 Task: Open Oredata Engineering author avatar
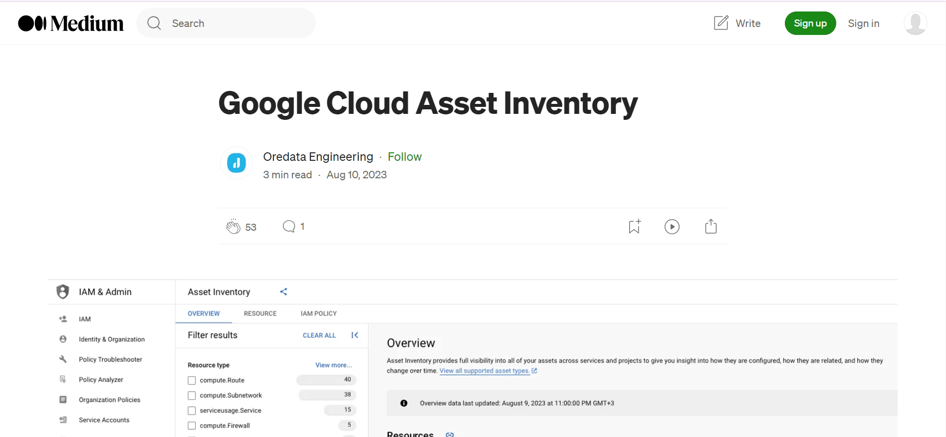point(236,163)
